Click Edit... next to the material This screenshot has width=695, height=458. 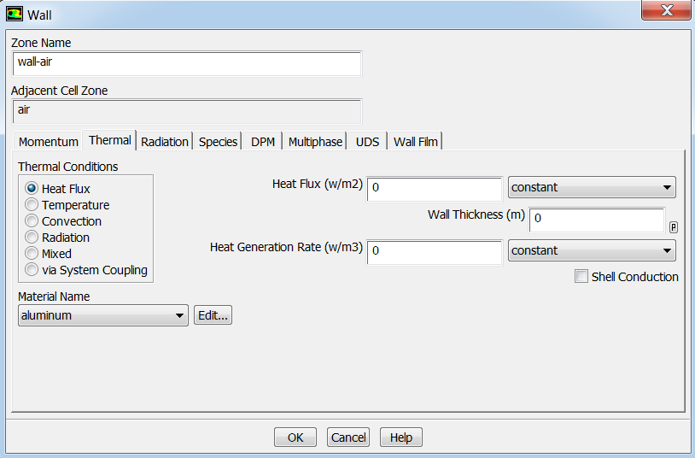[x=213, y=315]
